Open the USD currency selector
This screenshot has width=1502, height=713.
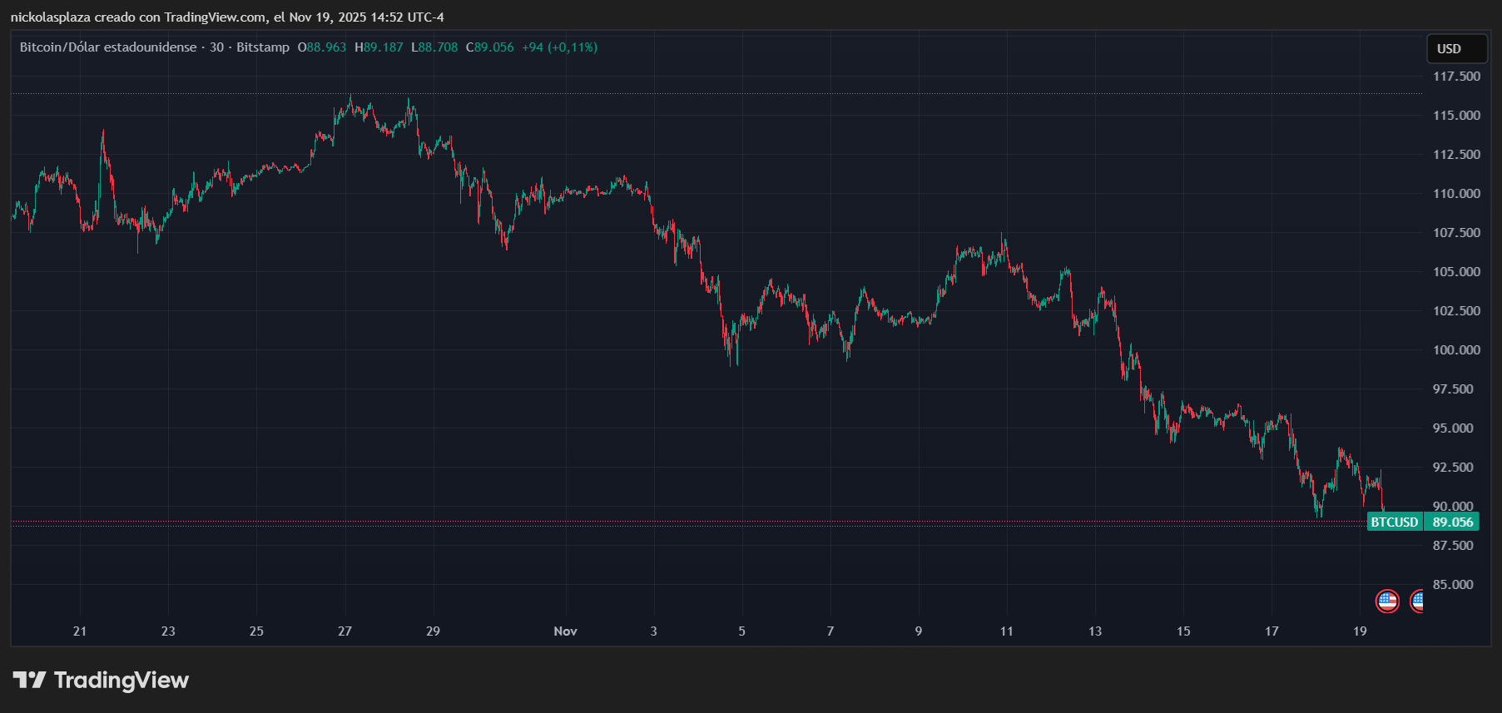point(1456,49)
